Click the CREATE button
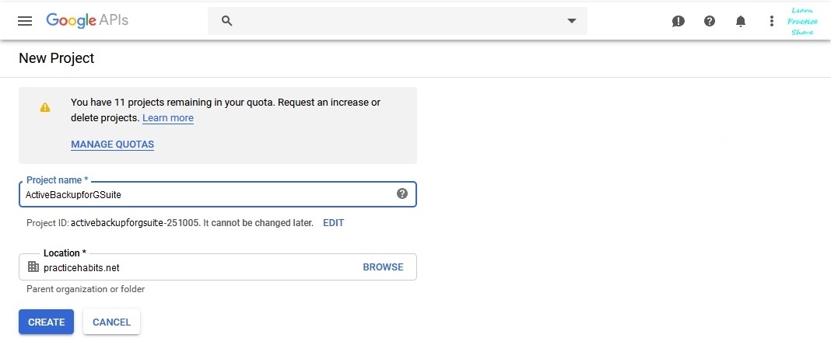Image resolution: width=831 pixels, height=345 pixels. pyautogui.click(x=46, y=322)
